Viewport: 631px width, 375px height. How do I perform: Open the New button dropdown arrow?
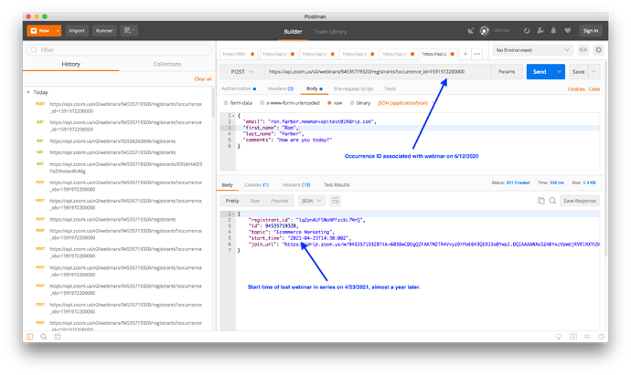tap(58, 30)
